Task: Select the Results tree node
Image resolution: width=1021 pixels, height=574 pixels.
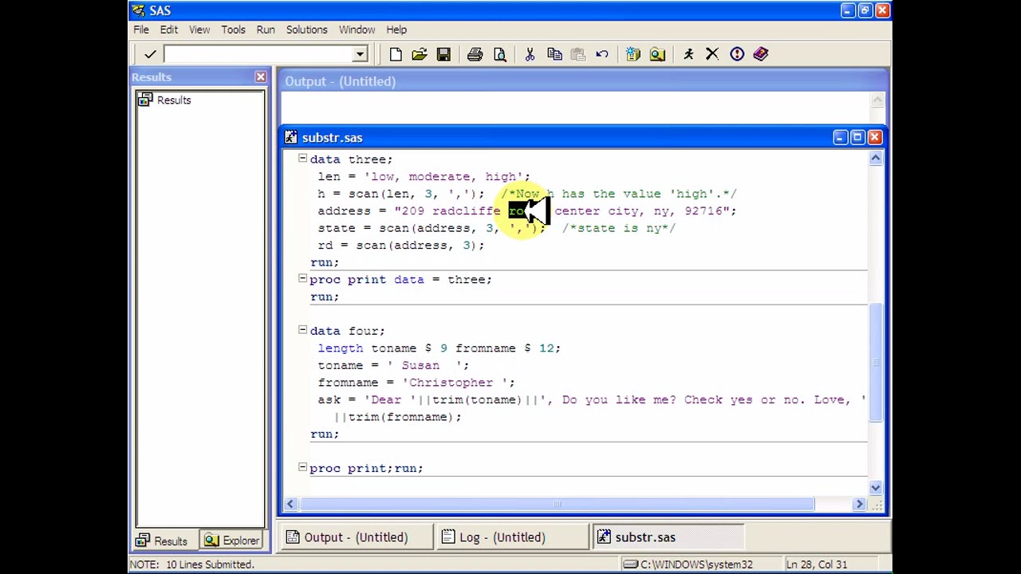Action: 165,100
